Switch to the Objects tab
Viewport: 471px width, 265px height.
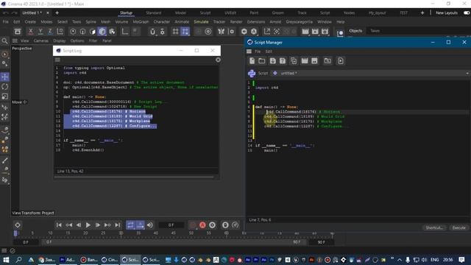pos(355,31)
